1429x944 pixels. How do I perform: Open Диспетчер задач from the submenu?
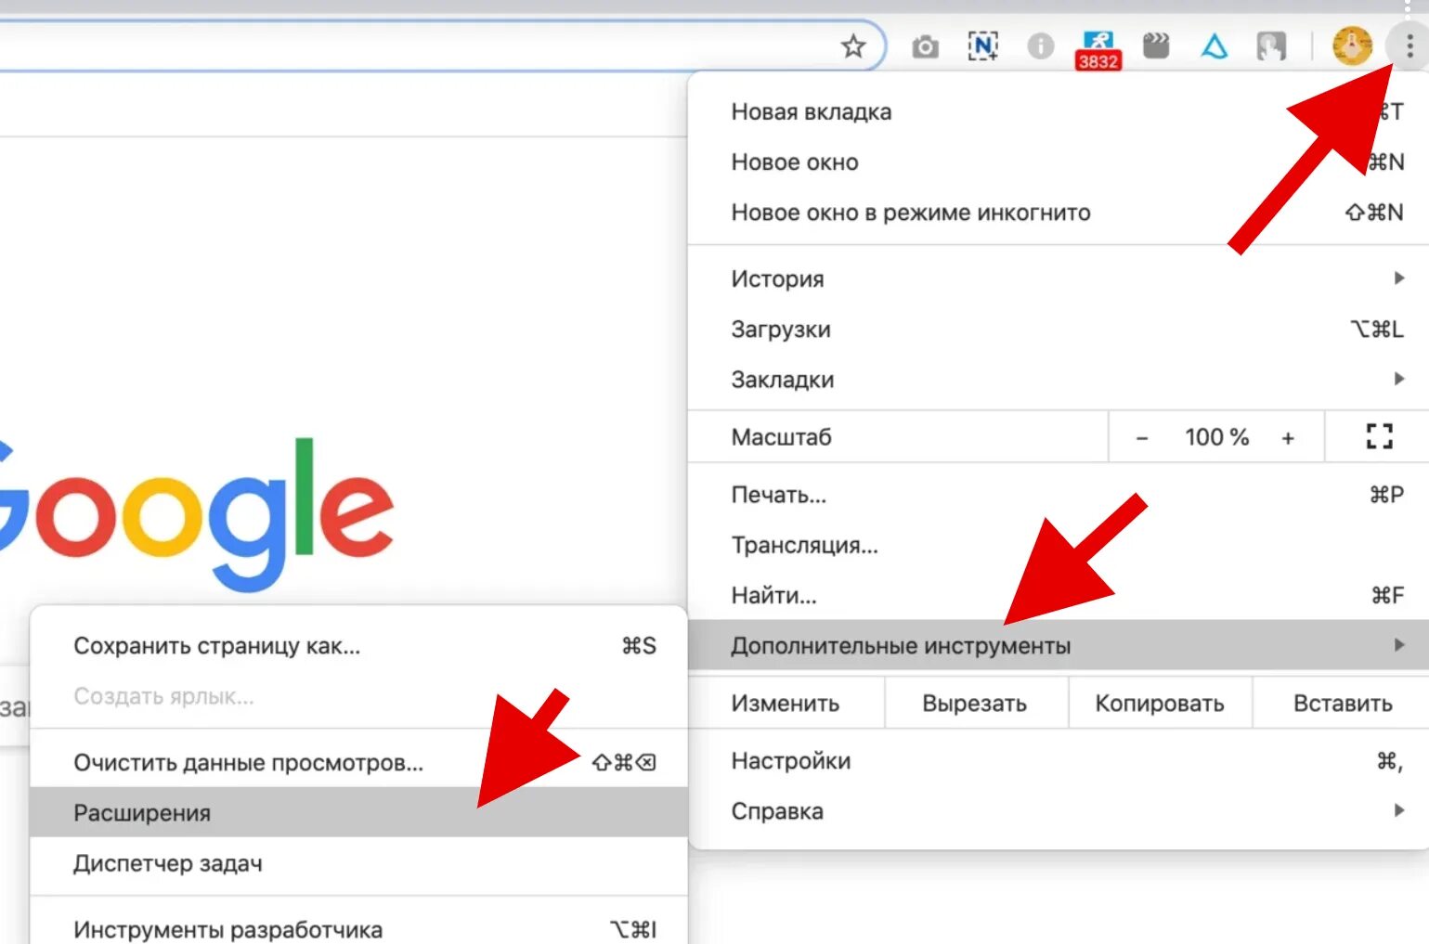[358, 863]
